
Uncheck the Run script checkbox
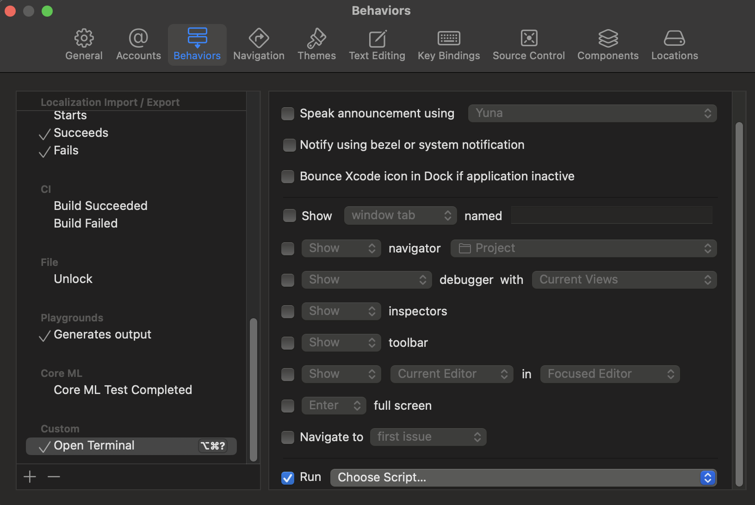pos(288,478)
